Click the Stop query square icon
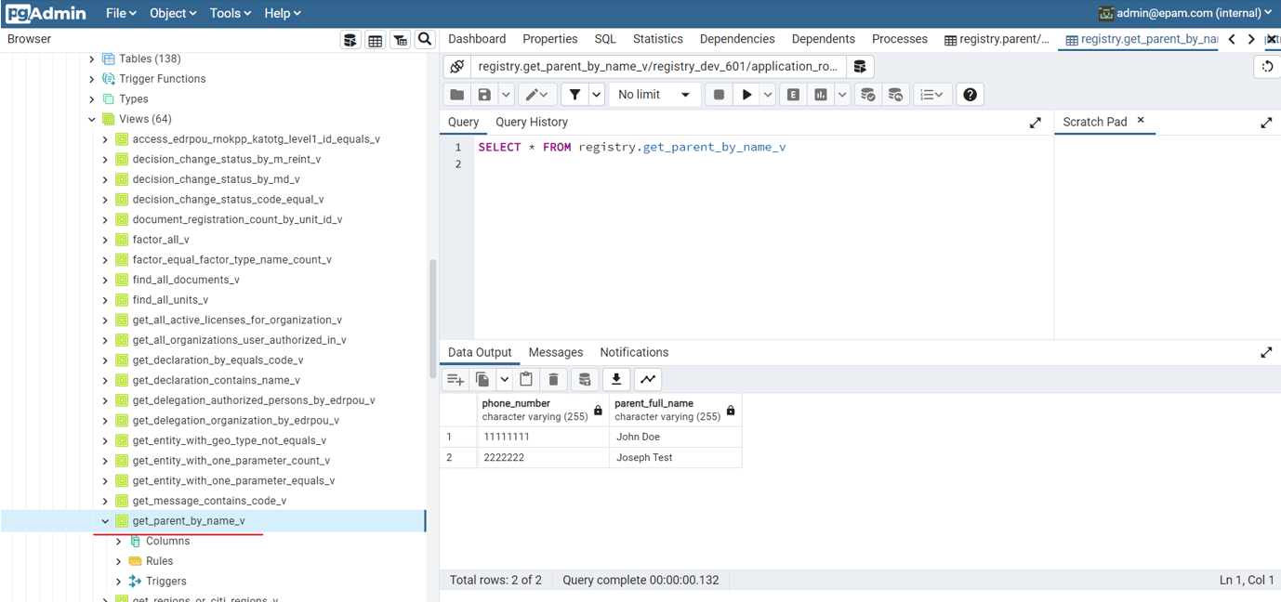1281x602 pixels. click(719, 95)
